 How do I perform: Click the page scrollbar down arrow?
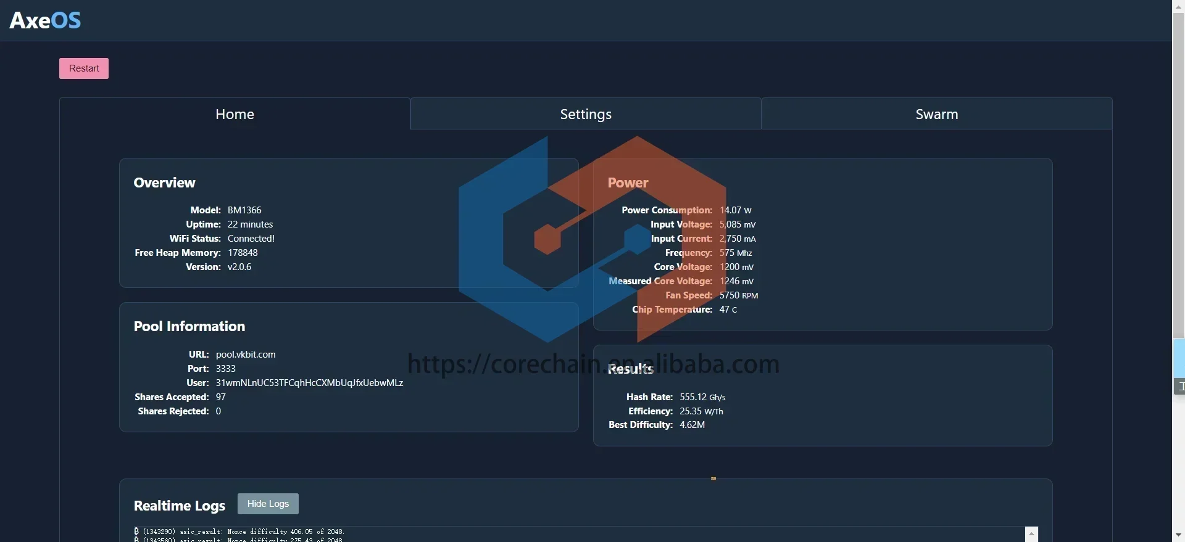[x=1178, y=535]
